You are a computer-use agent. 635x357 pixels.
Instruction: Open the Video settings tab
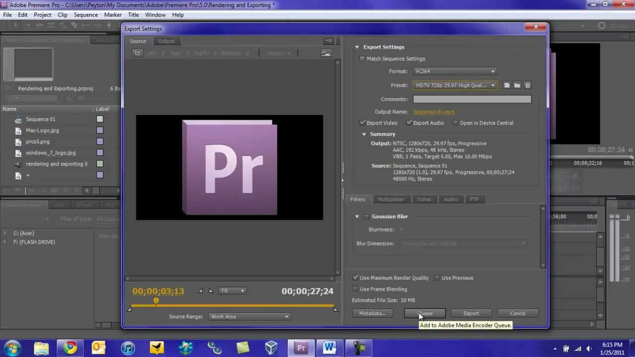(x=424, y=199)
